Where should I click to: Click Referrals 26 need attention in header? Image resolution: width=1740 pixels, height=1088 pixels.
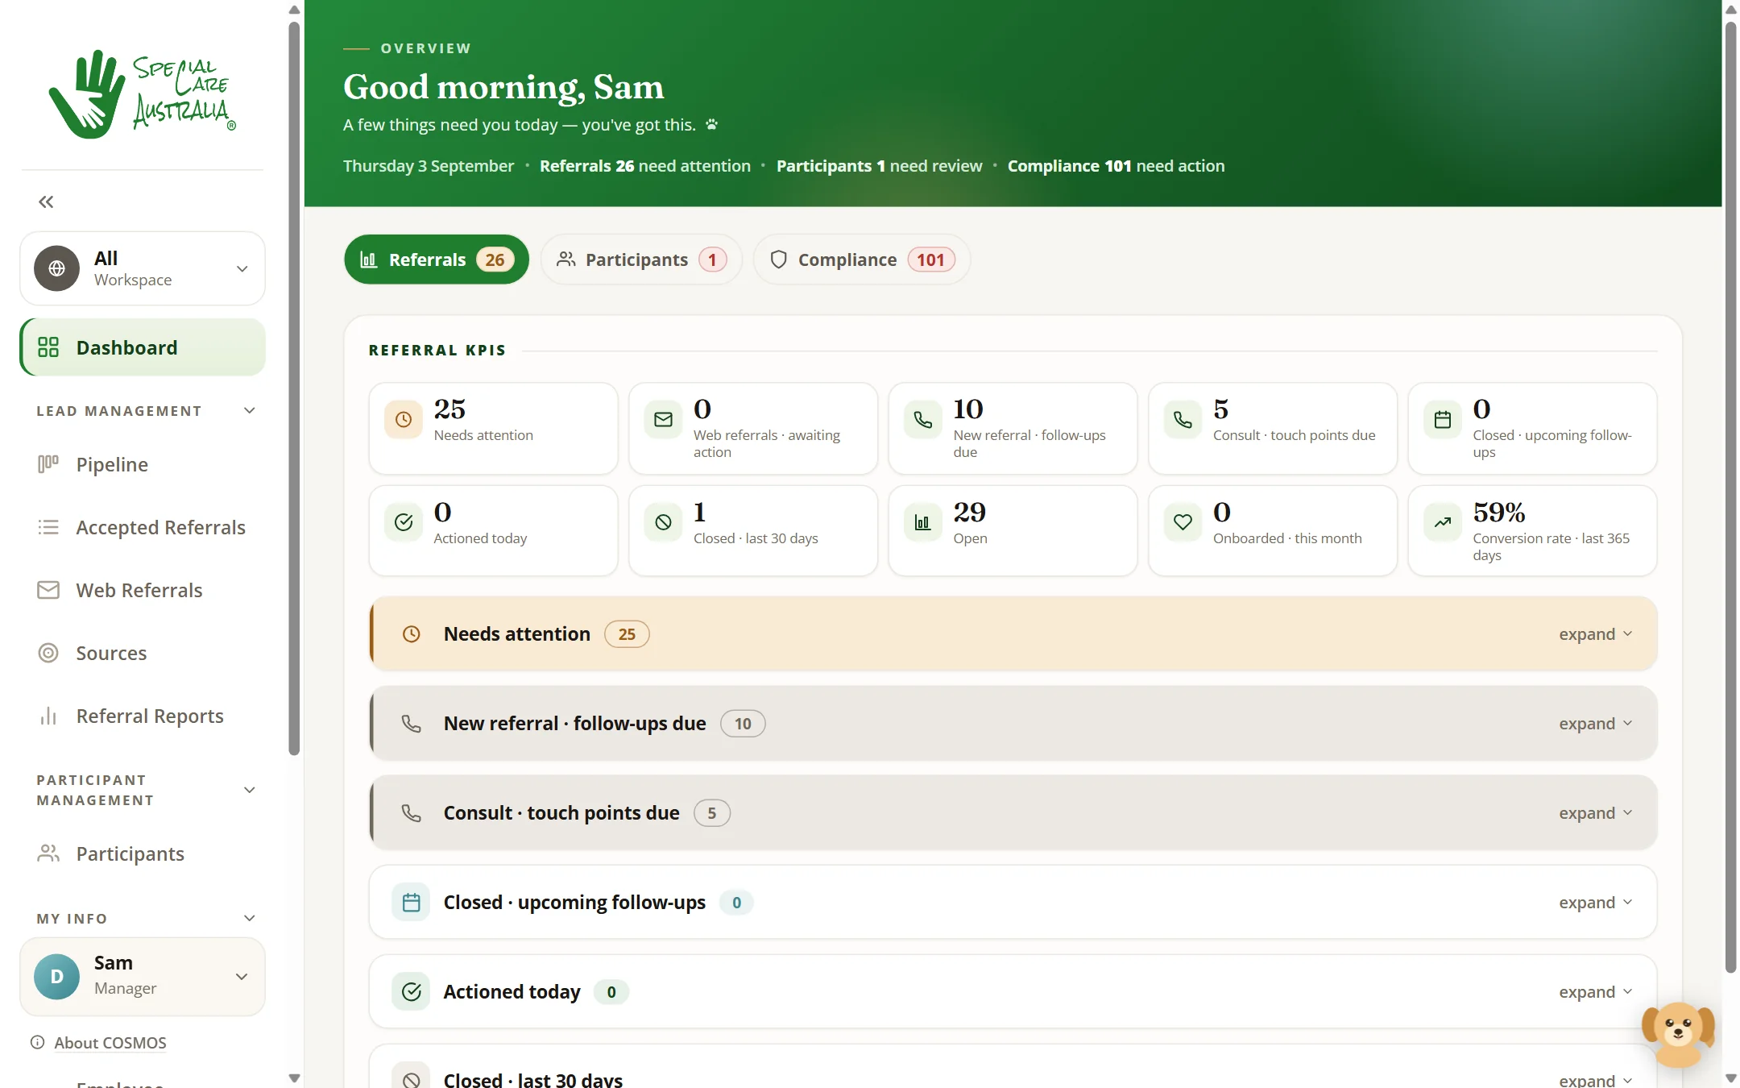tap(644, 166)
